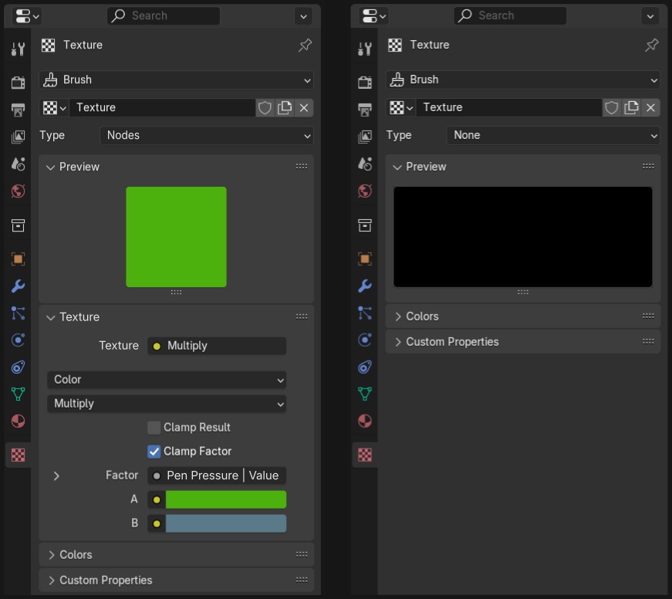
Task: Open Texture properties icon in right panel
Action: [x=365, y=455]
